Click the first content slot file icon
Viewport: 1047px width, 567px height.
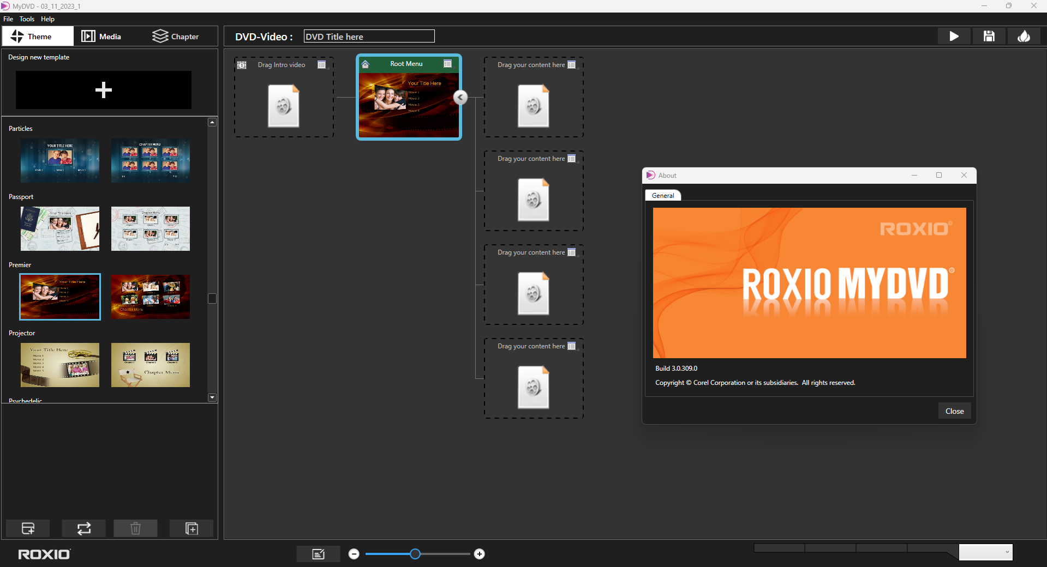pyautogui.click(x=534, y=106)
